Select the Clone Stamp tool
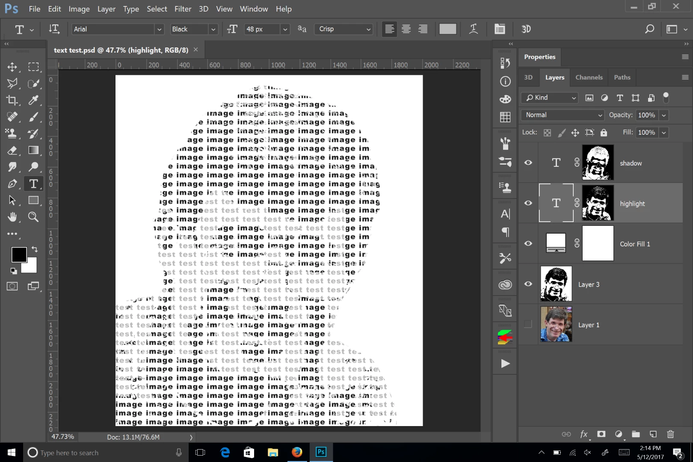 [x=12, y=133]
